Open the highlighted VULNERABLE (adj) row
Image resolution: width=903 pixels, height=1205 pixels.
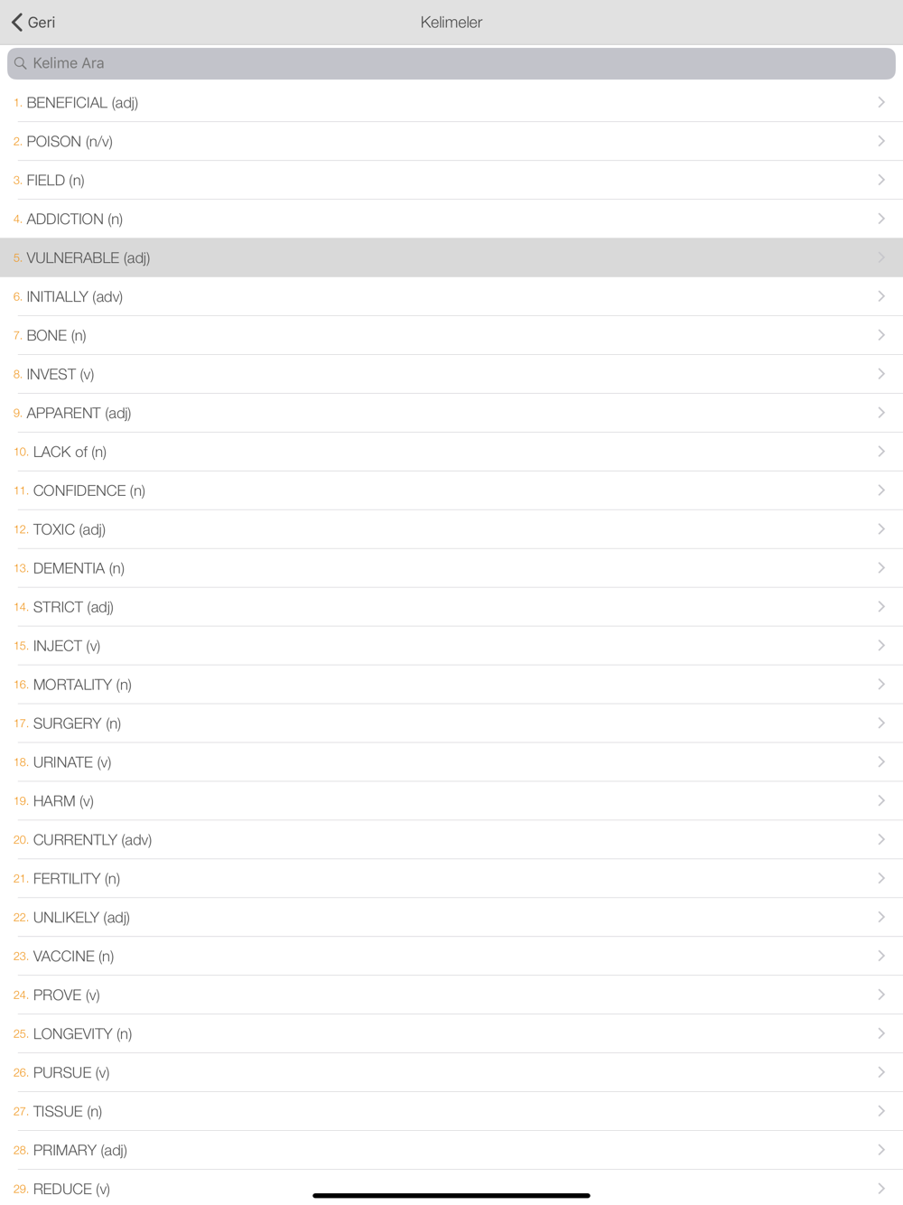tap(451, 257)
